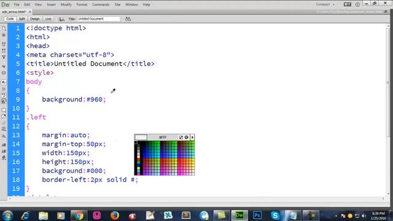Open Skype from taskbar
The height and width of the screenshot is (221, 393).
[275, 215]
